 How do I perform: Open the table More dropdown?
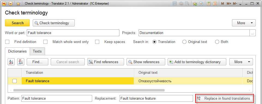click(241, 62)
